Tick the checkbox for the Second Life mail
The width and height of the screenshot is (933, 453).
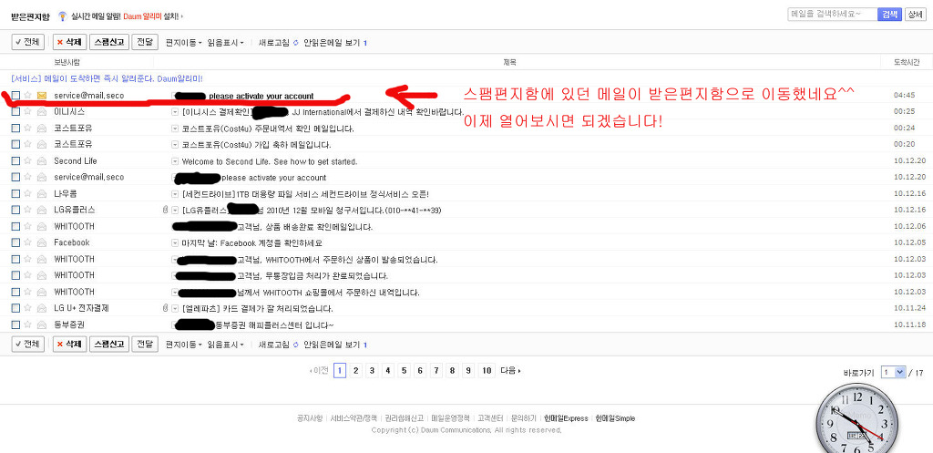[x=16, y=161]
